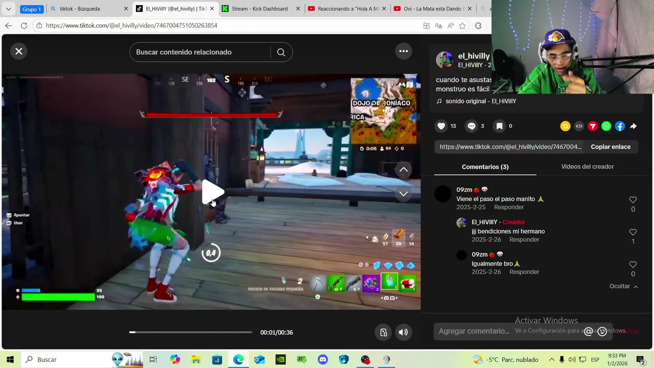Share to WhatsApp
654x368 pixels.
point(606,126)
